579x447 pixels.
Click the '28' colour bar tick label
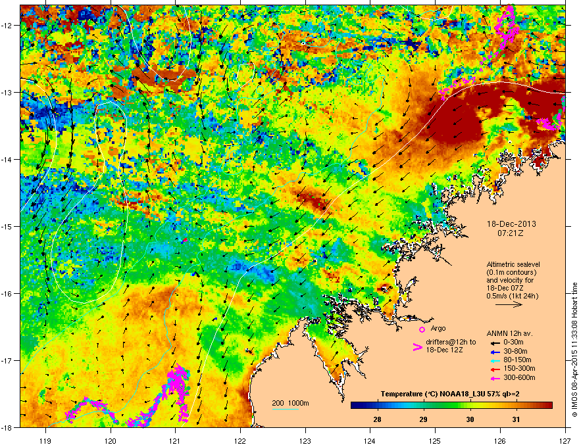click(x=377, y=419)
